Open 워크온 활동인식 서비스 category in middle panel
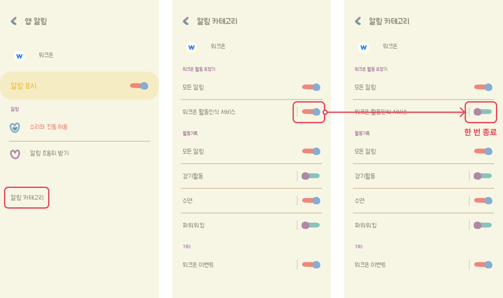Image resolution: width=503 pixels, height=298 pixels. (209, 112)
